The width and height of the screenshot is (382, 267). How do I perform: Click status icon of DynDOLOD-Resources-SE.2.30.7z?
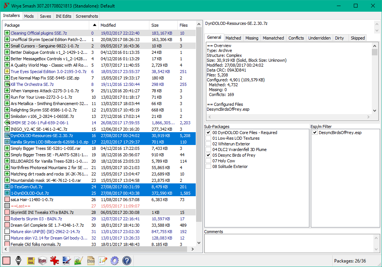[7, 135]
